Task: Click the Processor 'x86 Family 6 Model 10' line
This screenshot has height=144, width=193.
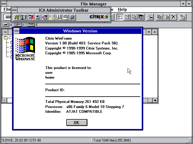Action: click(x=85, y=107)
